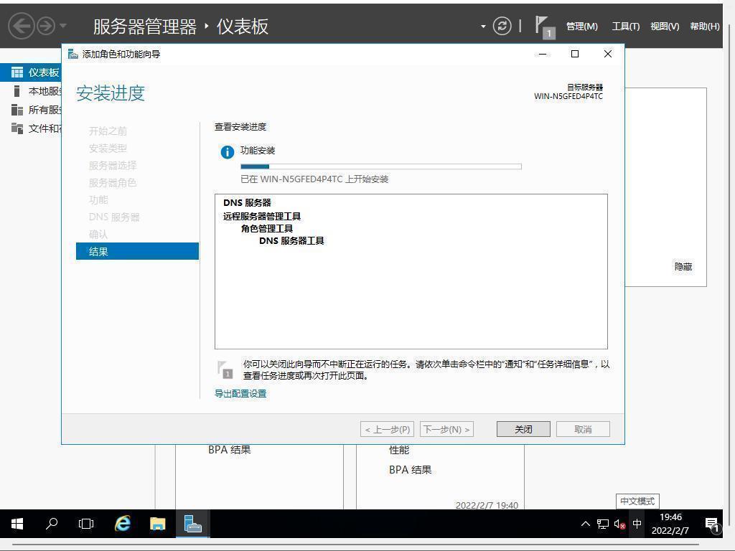735x551 pixels.
Task: Open the navigation history dropdown next to the arrows
Action: (63, 26)
